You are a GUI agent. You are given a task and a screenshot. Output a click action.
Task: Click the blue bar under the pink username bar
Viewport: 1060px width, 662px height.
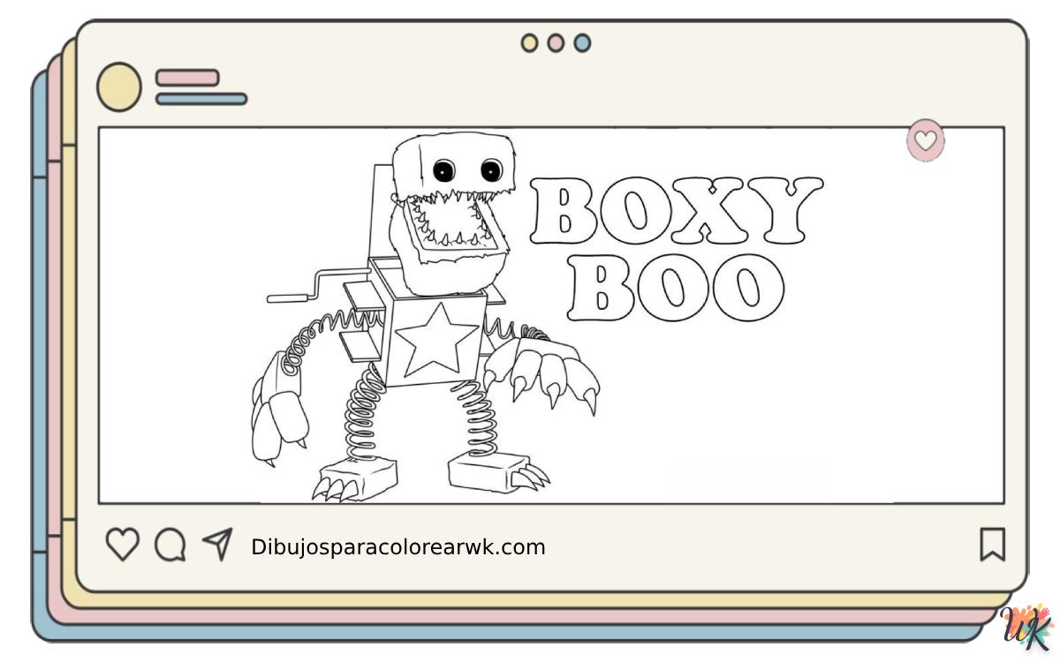click(201, 99)
